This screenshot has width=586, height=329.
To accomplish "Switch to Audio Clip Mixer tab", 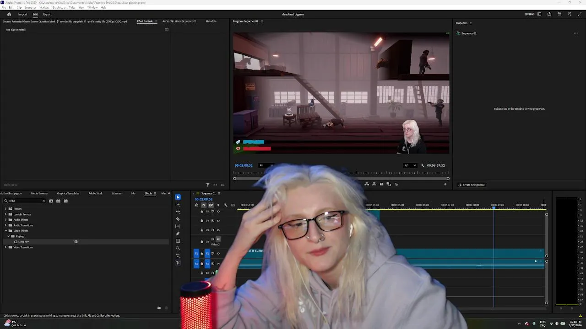I will pyautogui.click(x=179, y=21).
